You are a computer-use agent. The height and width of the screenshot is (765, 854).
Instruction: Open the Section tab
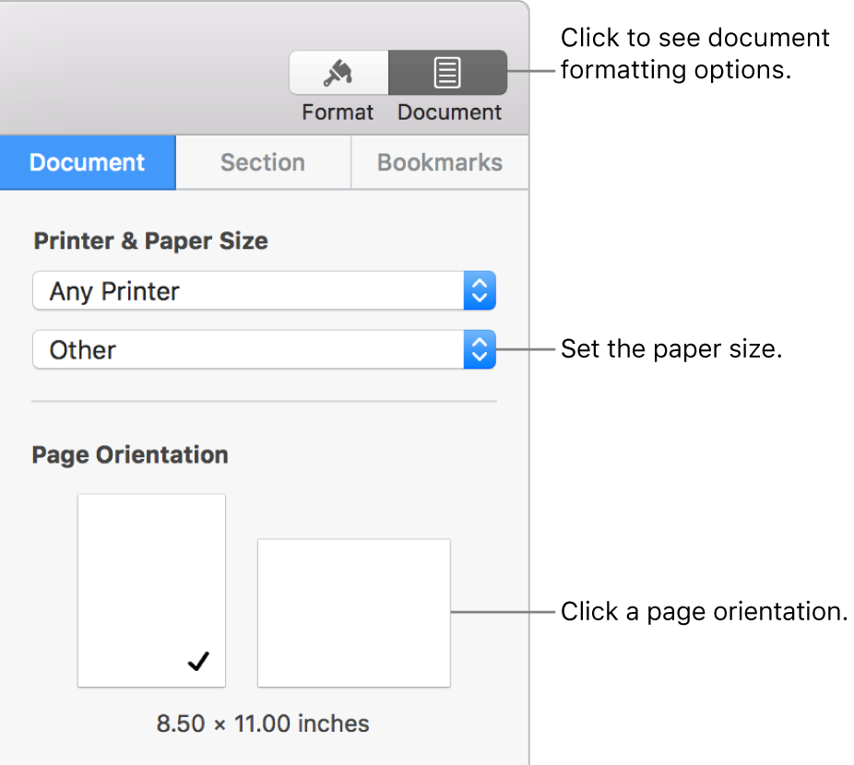click(263, 162)
